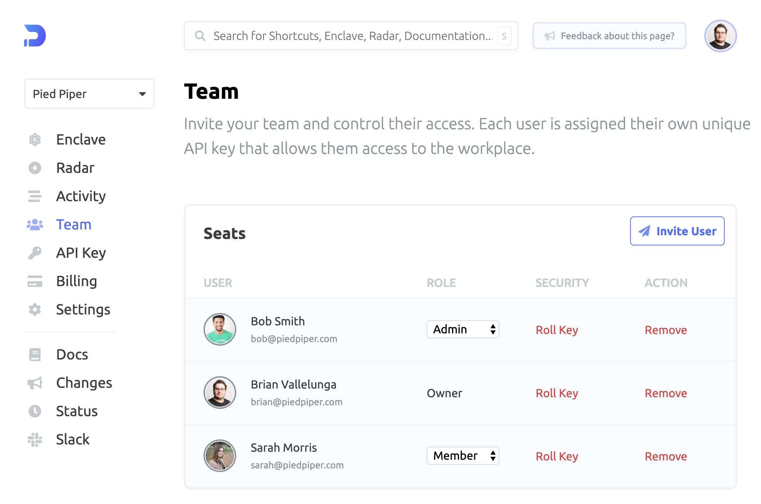Open Sarah Morris's Member role dropdown
This screenshot has width=761, height=504.
tap(463, 456)
